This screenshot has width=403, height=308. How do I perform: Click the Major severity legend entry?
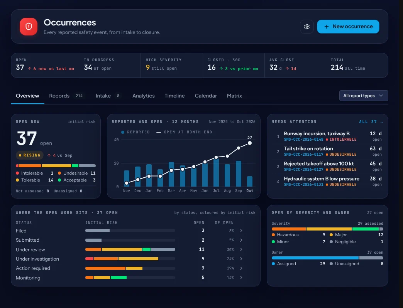point(356,235)
